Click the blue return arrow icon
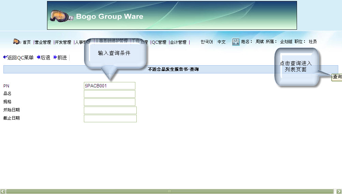342x194 pixels. [x=5, y=57]
